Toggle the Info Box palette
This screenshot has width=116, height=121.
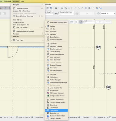click(x=56, y=29)
